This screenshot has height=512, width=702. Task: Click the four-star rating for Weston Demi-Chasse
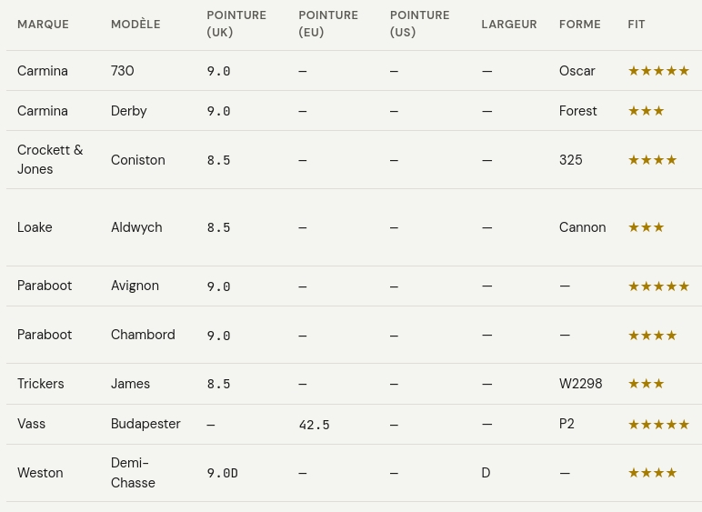point(652,473)
